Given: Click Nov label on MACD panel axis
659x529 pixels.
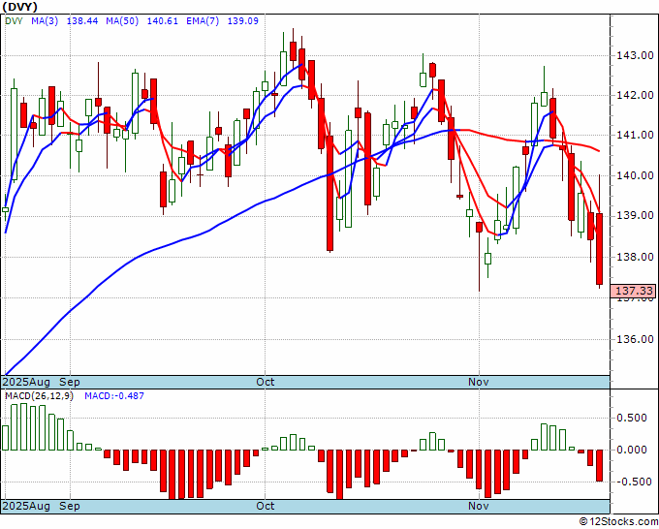Looking at the screenshot, I should [x=479, y=506].
